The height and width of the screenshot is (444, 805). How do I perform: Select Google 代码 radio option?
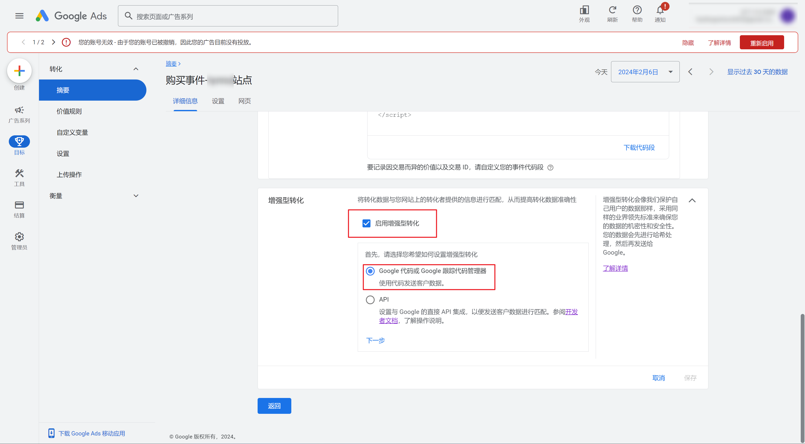click(370, 271)
